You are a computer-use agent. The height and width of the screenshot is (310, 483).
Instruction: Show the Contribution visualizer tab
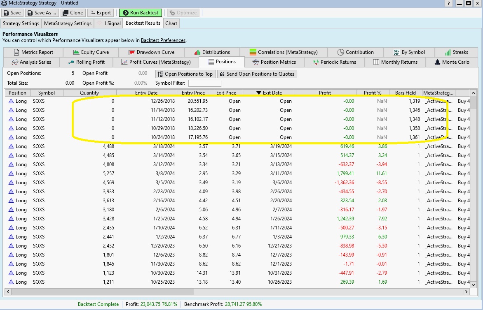pyautogui.click(x=355, y=52)
